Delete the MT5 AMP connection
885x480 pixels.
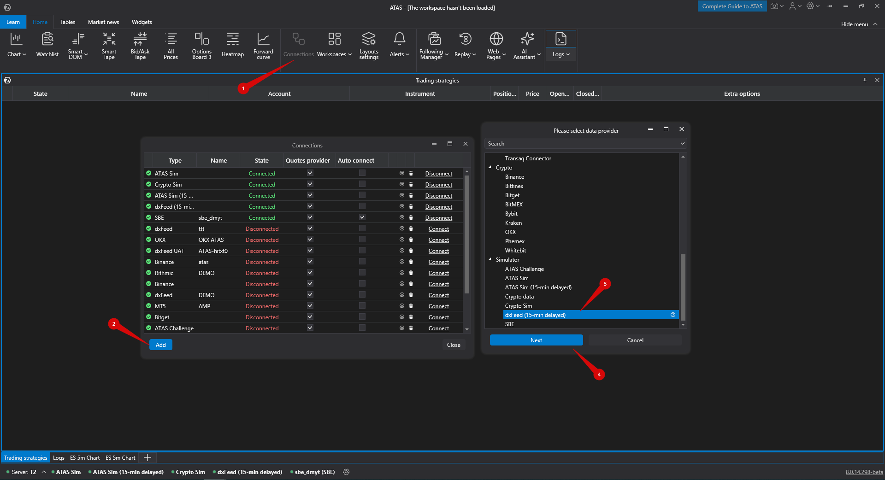[411, 306]
